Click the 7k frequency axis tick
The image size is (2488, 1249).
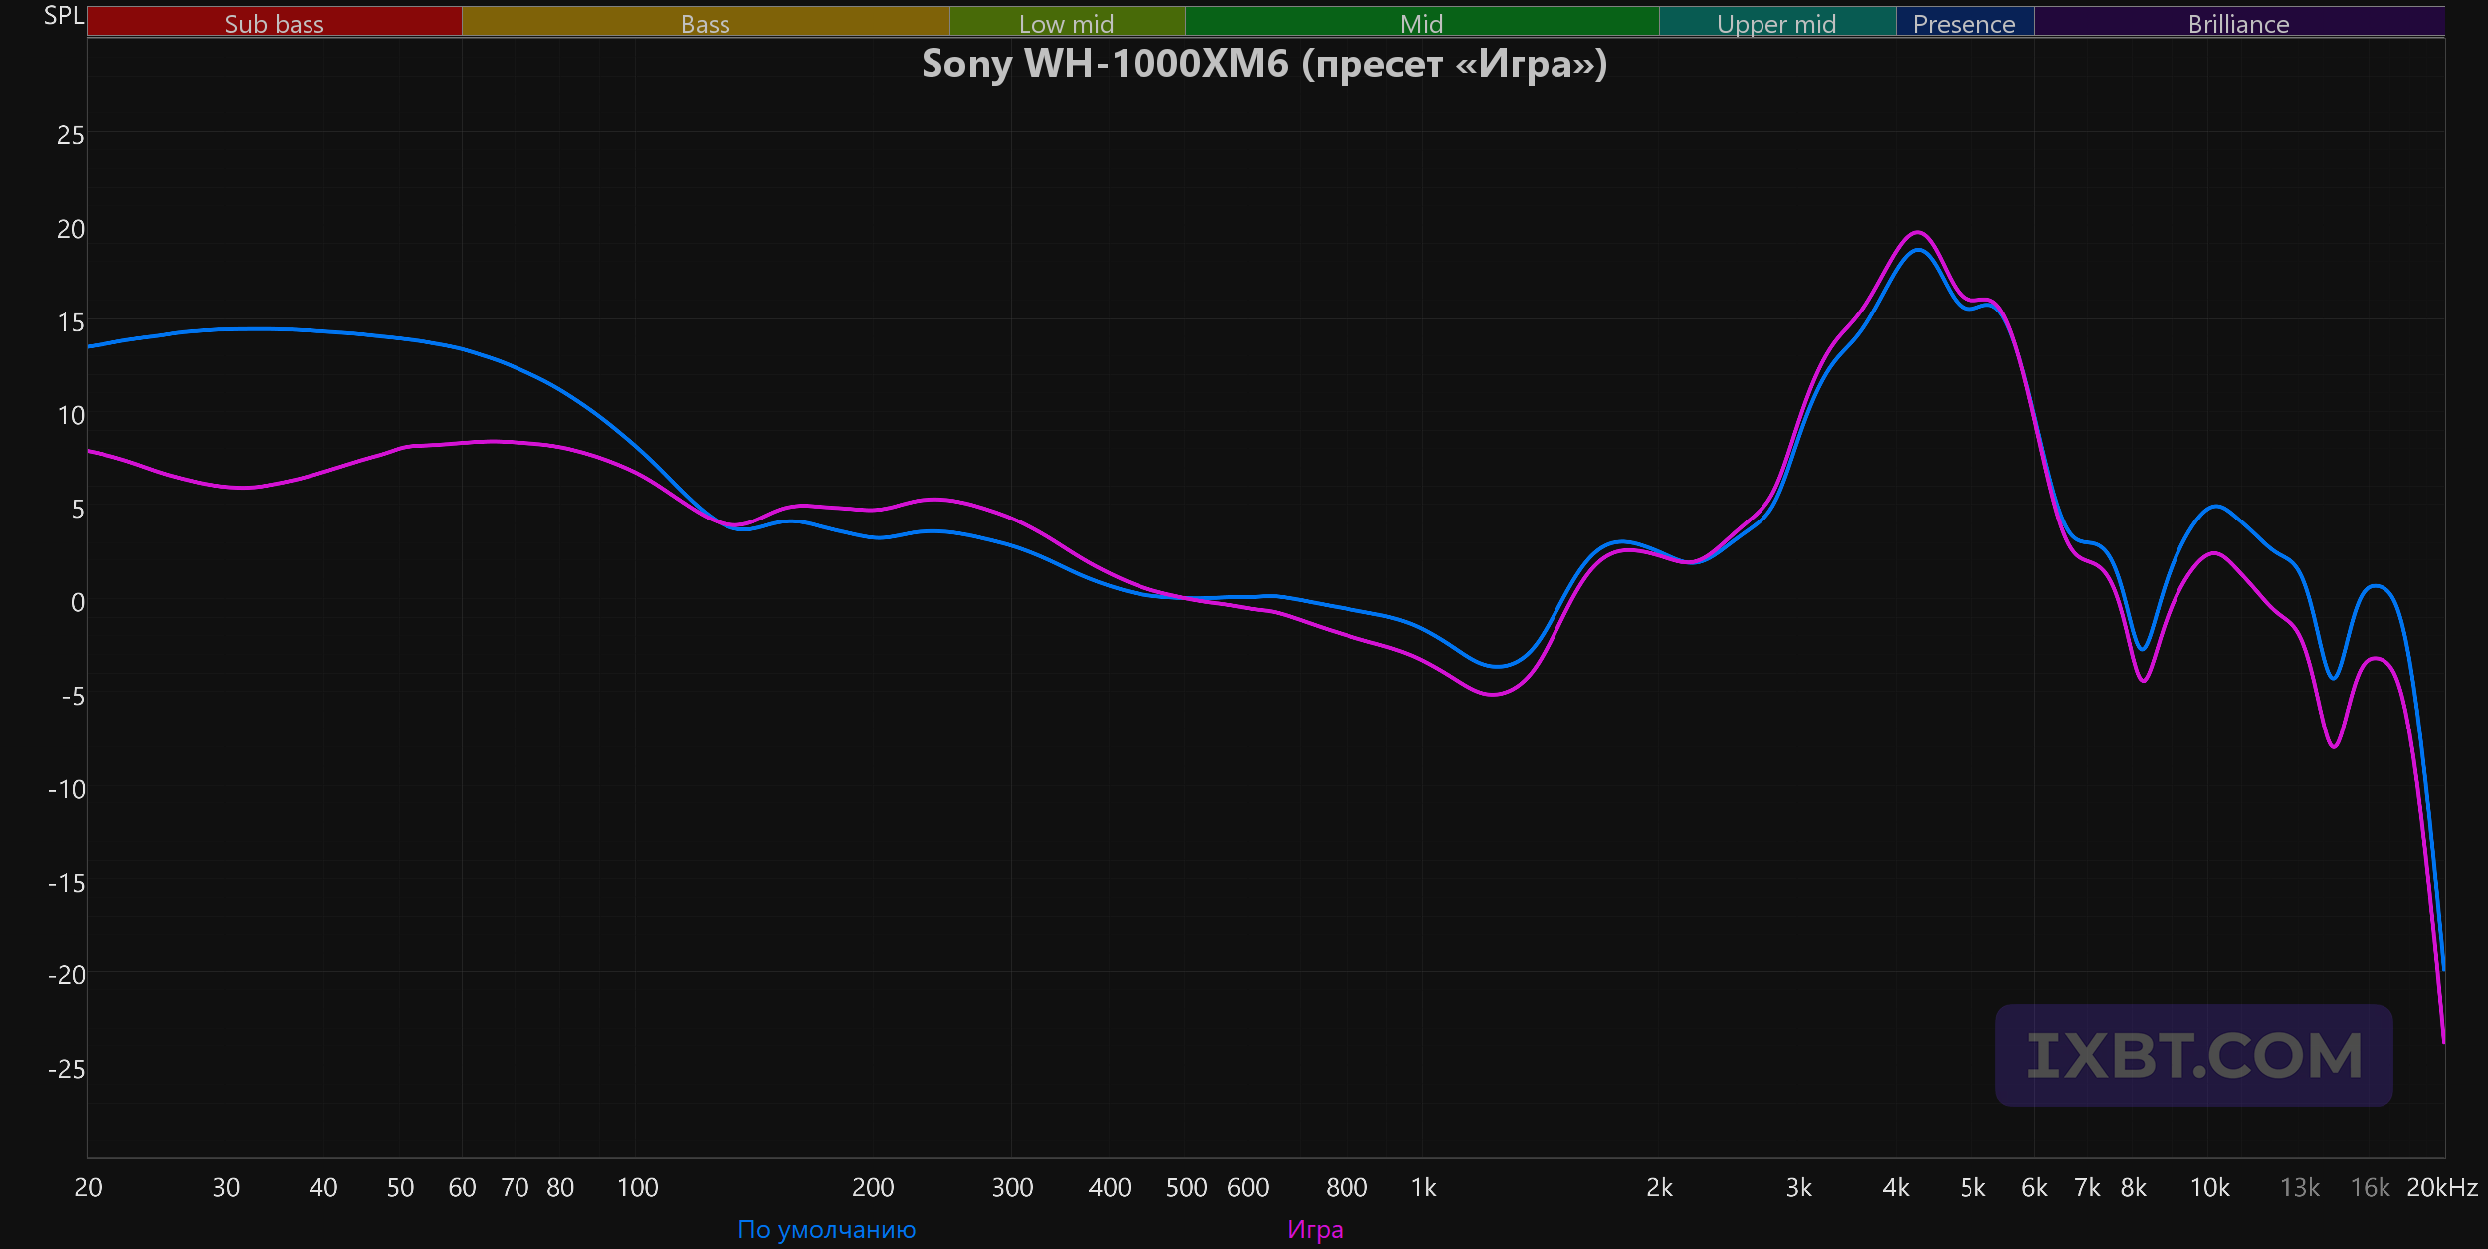tap(2087, 1188)
